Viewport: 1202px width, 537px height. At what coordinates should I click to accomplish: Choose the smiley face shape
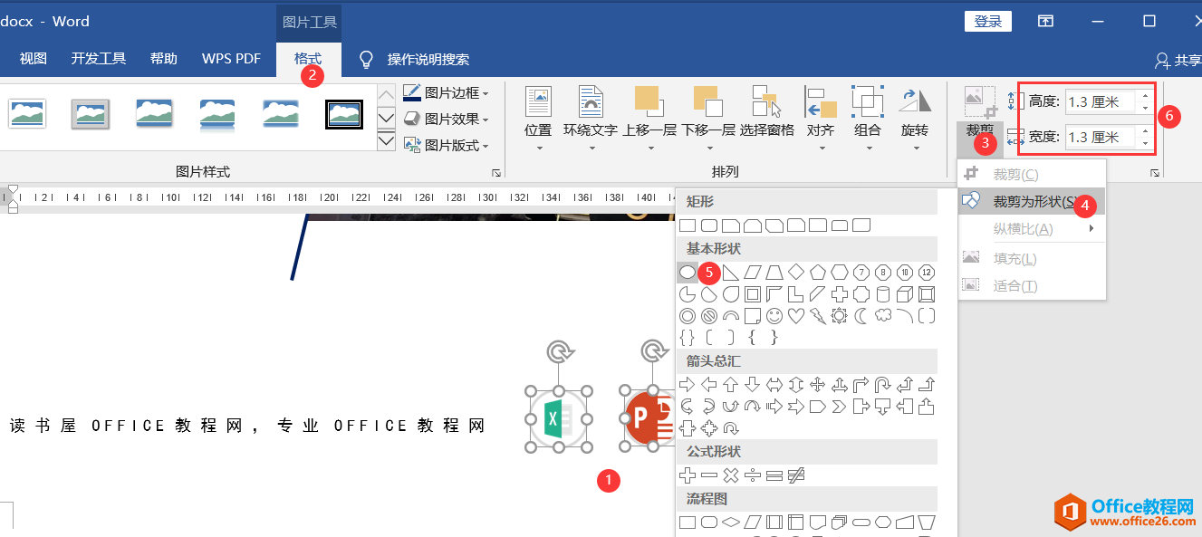pyautogui.click(x=774, y=316)
